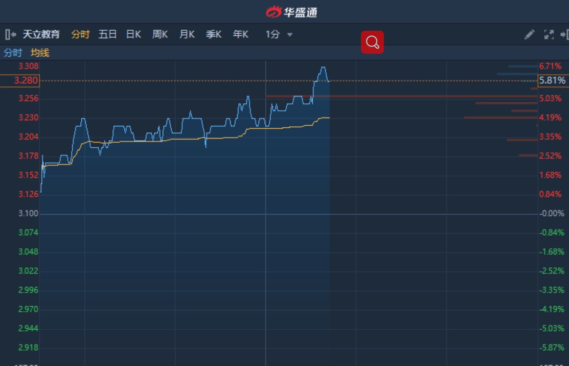Switch to 日K chart tab
Image resolution: width=569 pixels, height=366 pixels.
[133, 34]
